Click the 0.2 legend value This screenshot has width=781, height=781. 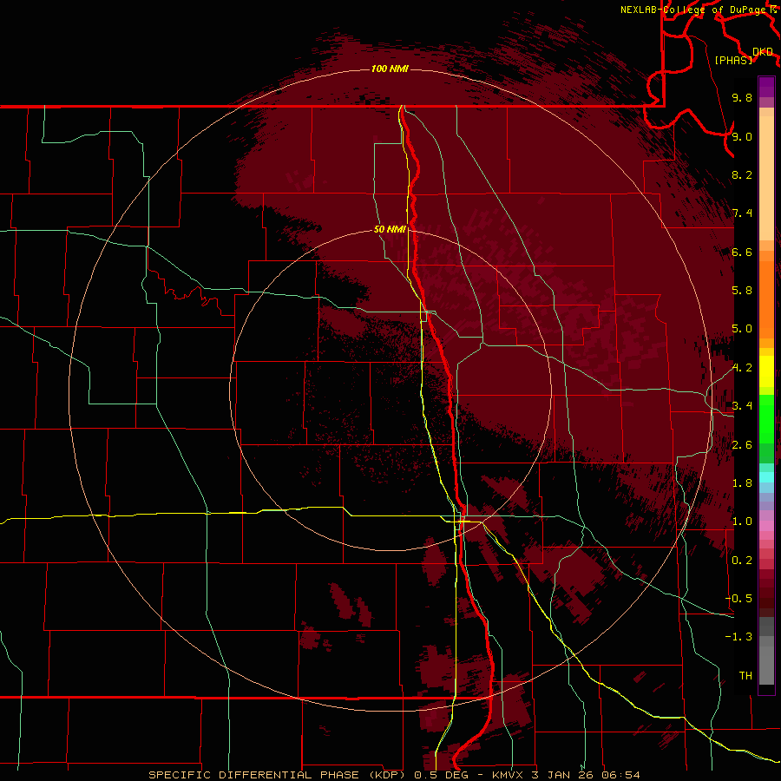[742, 561]
